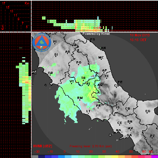Screen dimensions: 158x158
Task: Select the 'FR' city label on map
Action: 98,106
